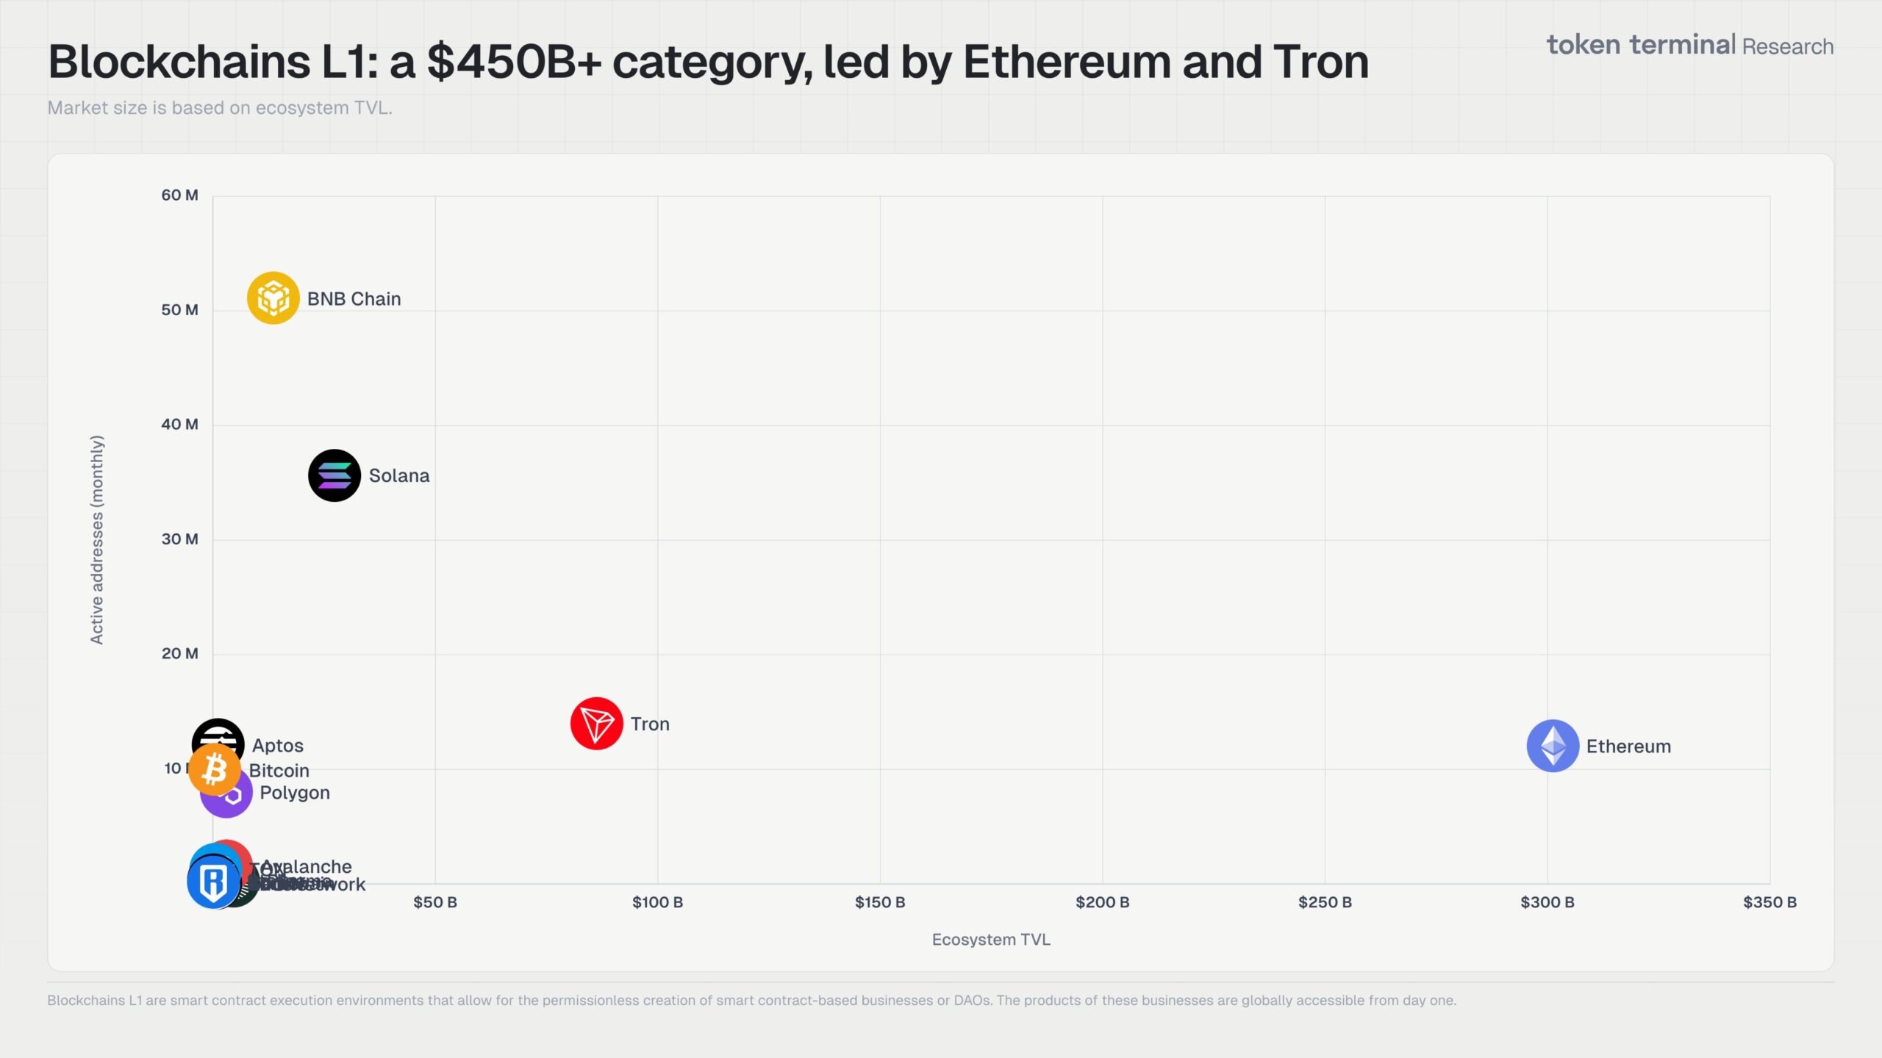This screenshot has width=1882, height=1058.
Task: Click the "60 M" y-axis tick label
Action: 179,195
